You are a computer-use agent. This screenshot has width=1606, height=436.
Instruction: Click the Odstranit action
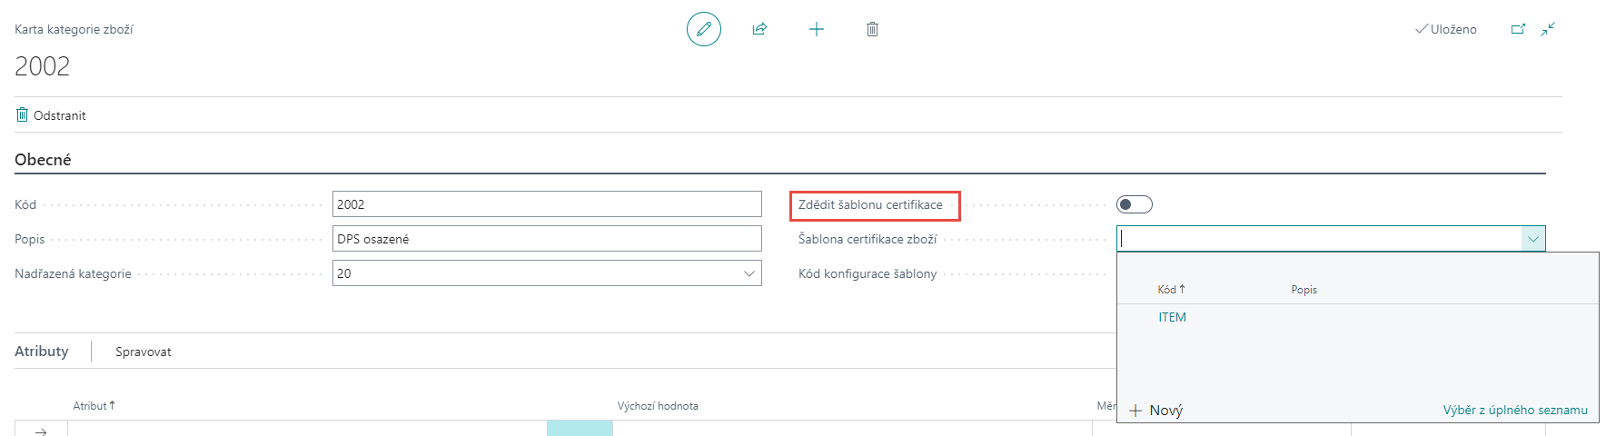[51, 115]
